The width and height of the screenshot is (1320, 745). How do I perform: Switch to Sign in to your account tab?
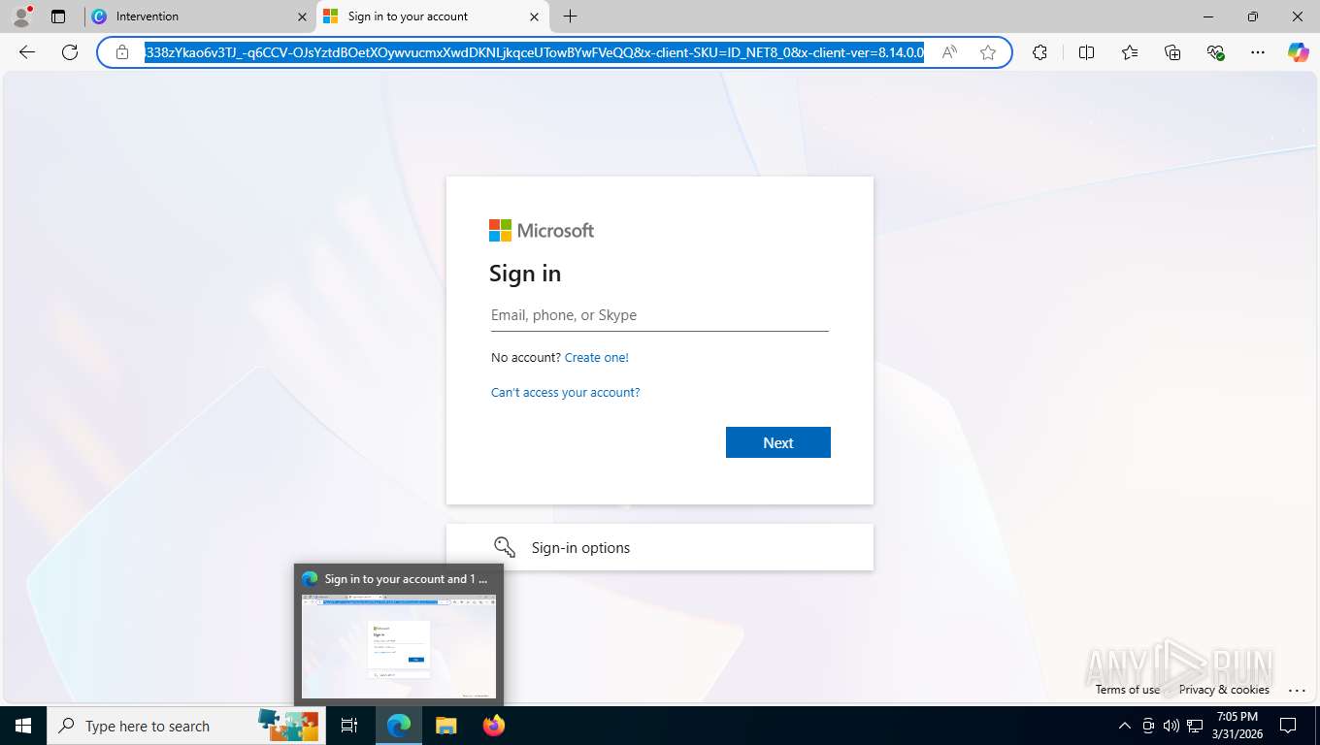tap(432, 16)
